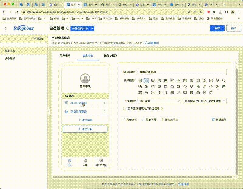Pick the headset menu icon
This screenshot has width=243, height=189.
[185, 86]
